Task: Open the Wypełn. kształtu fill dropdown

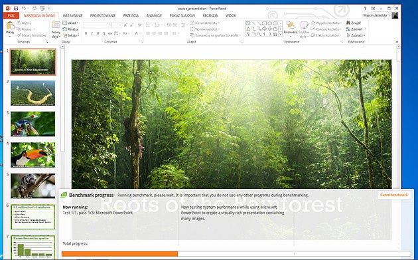Action: point(326,23)
